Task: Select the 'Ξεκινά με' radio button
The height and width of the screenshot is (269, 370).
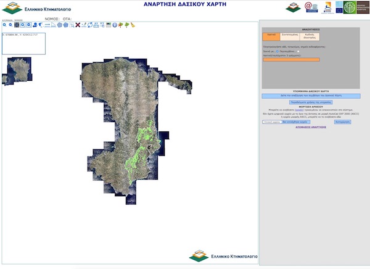Action: point(277,51)
